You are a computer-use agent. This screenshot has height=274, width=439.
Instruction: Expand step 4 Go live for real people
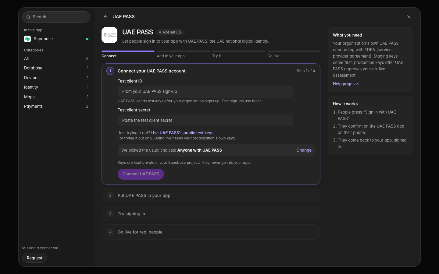(x=211, y=232)
